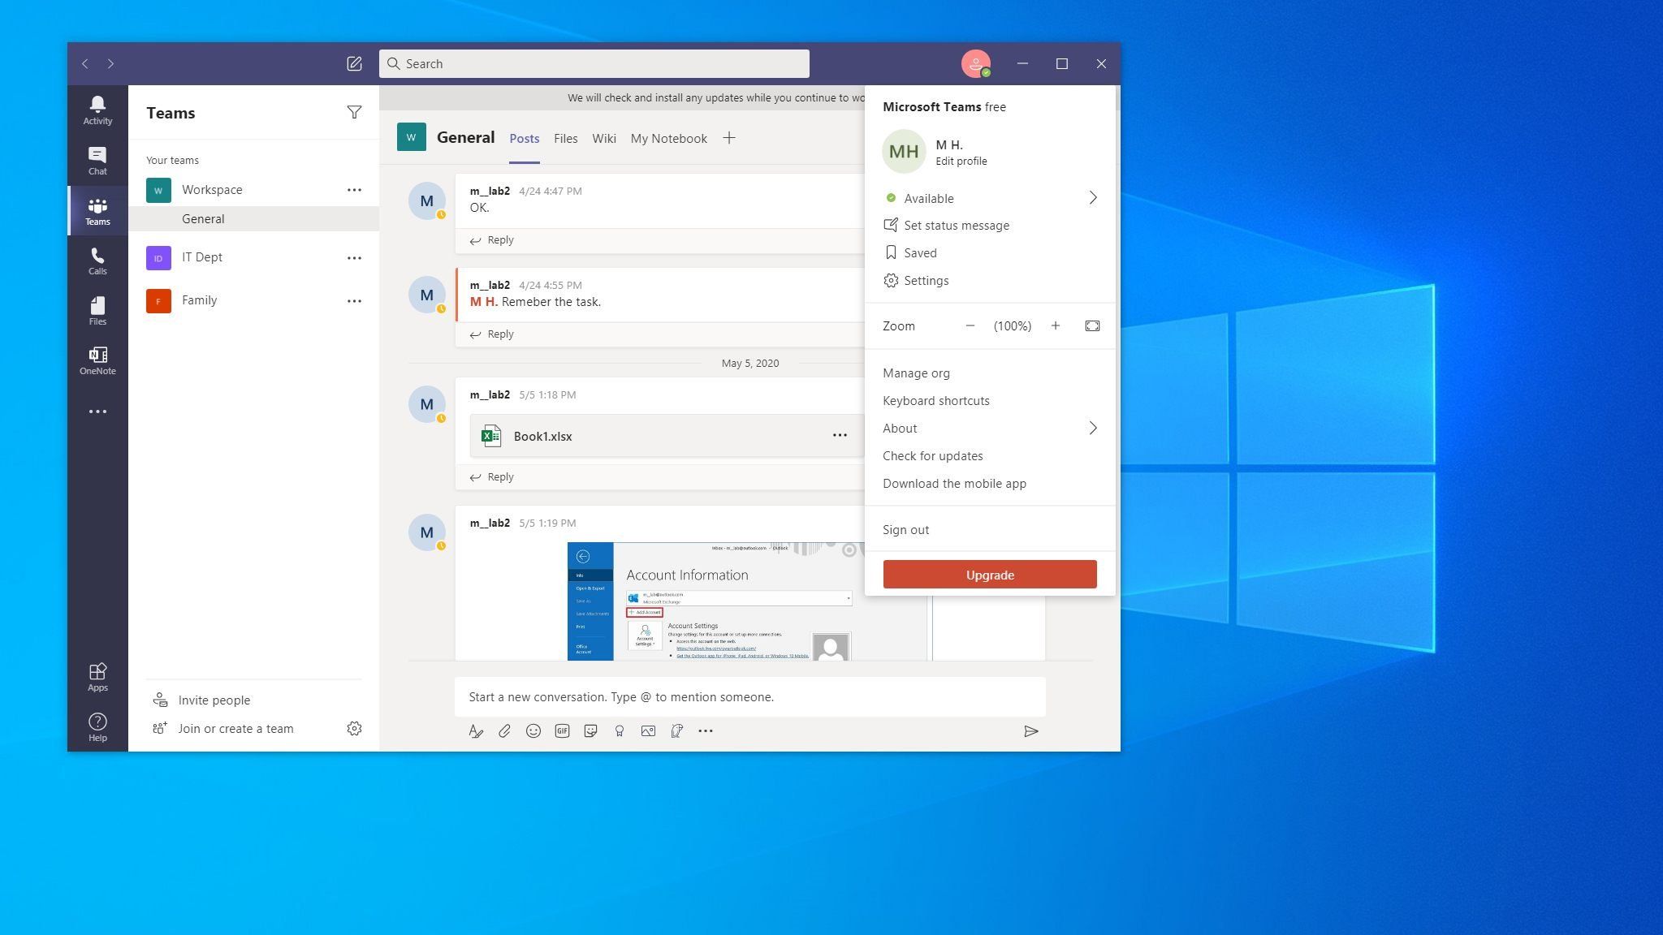
Task: Toggle full screen icon next to zoom
Action: tap(1092, 325)
